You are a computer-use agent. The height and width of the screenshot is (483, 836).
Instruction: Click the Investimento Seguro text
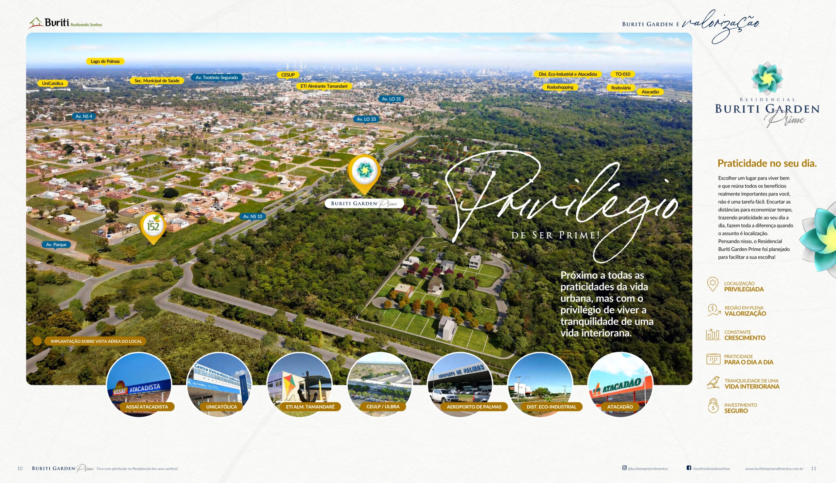[740, 408]
